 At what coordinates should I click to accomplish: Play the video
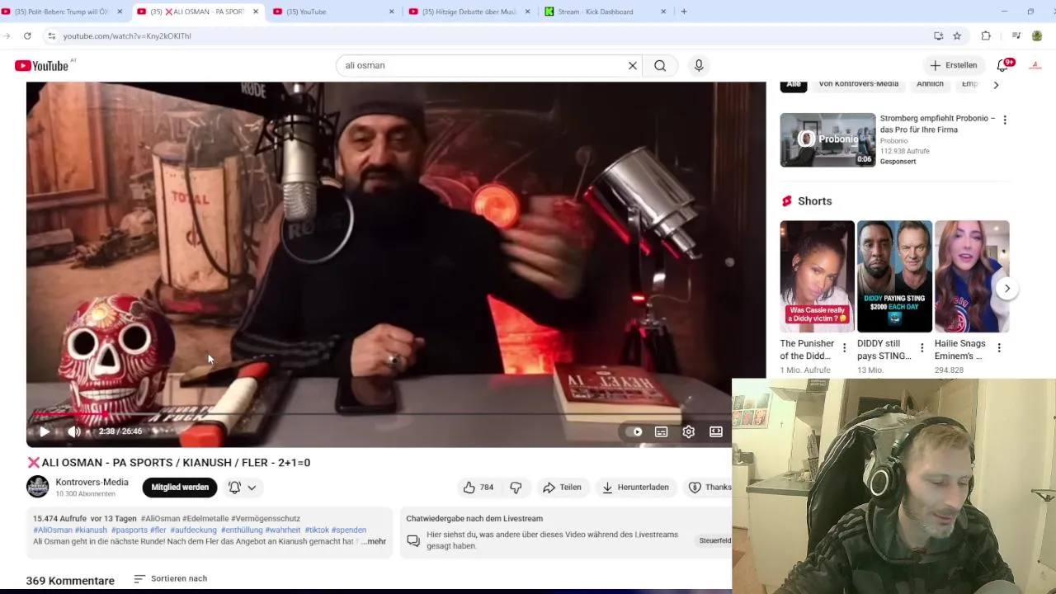click(x=45, y=431)
